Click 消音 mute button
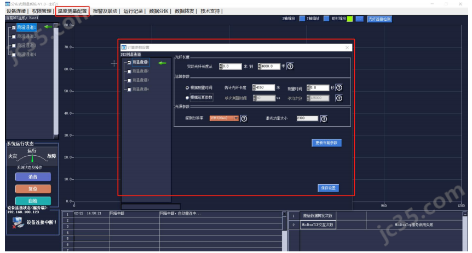This screenshot has height=253, width=472. (x=33, y=177)
